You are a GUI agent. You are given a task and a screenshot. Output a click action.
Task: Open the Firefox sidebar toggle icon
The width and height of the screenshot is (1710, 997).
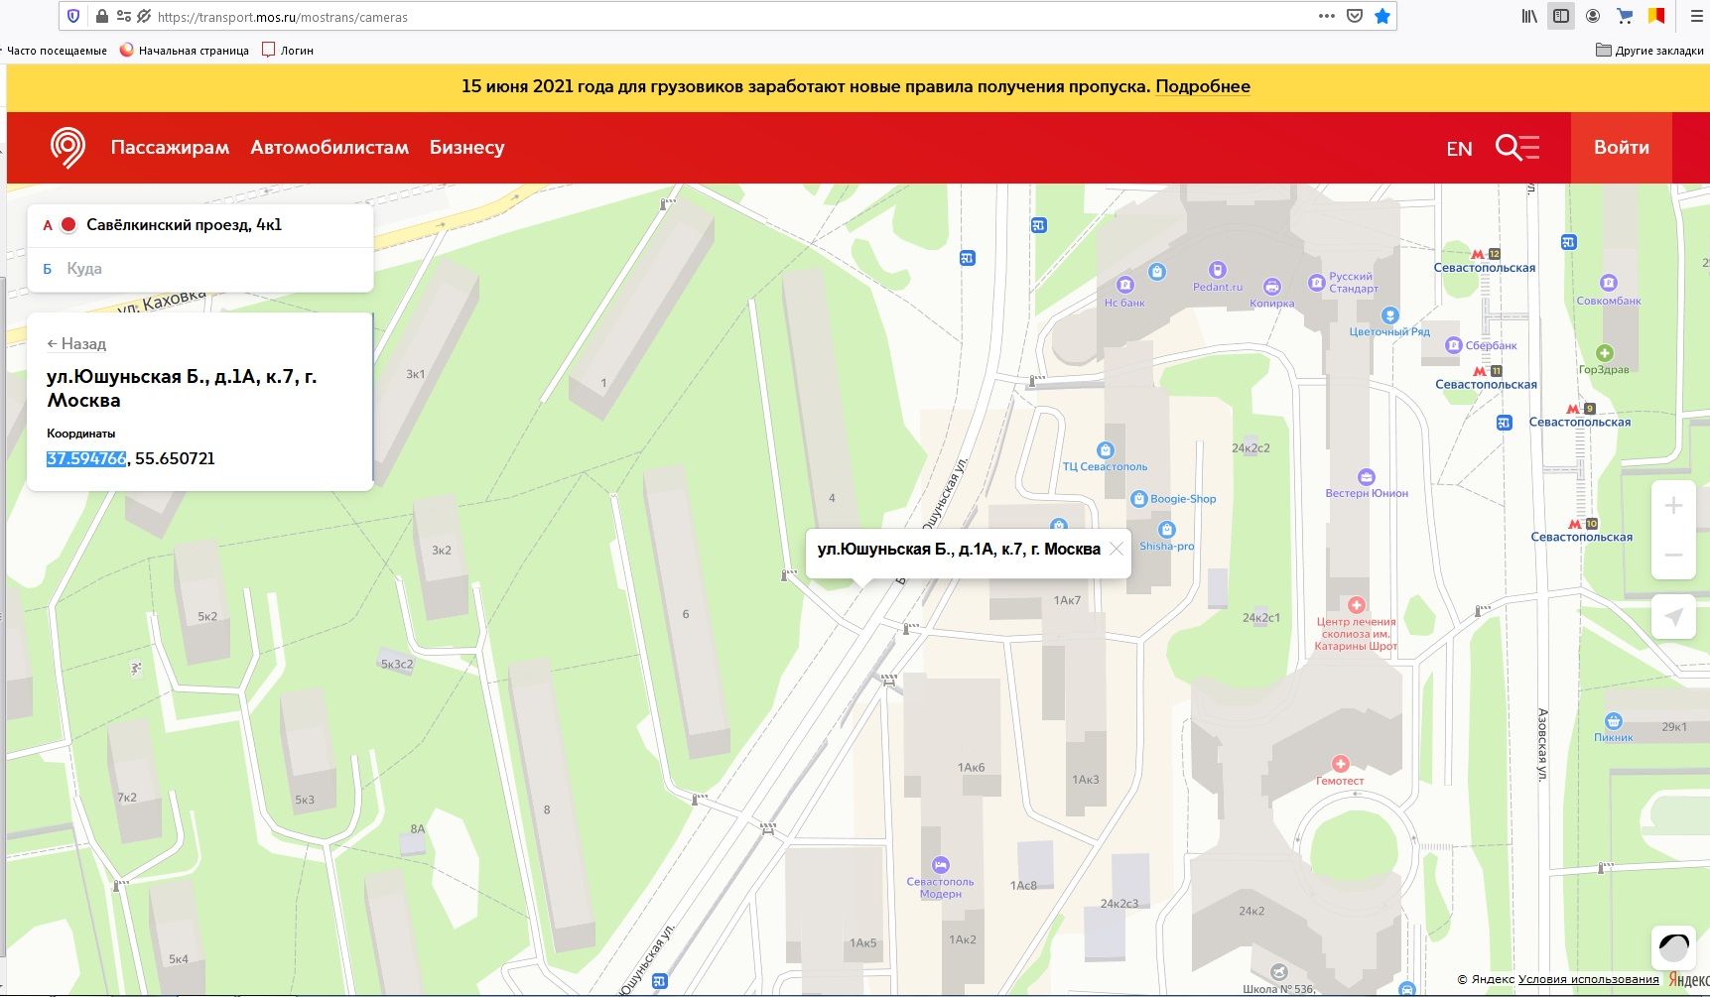point(1561,17)
